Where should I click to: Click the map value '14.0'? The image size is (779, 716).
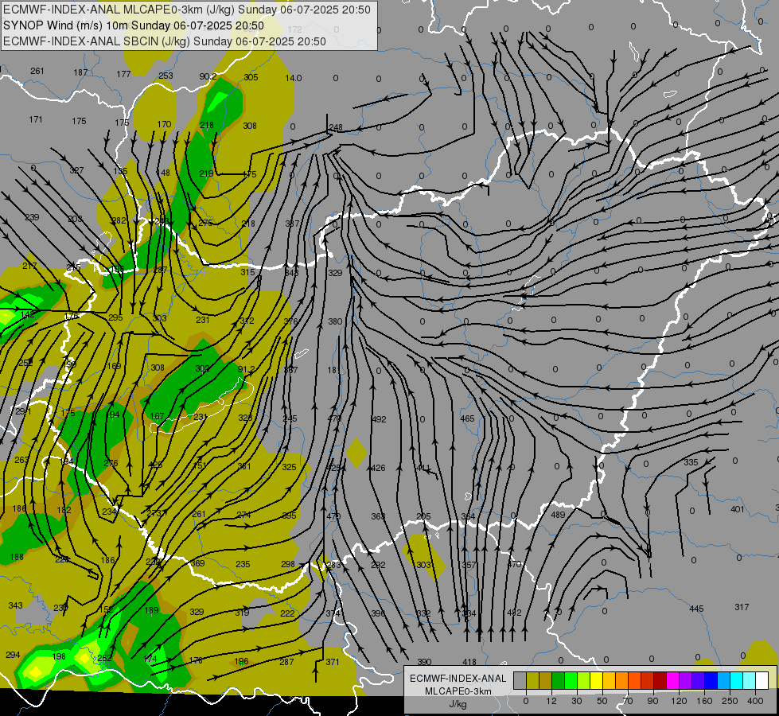coord(294,78)
